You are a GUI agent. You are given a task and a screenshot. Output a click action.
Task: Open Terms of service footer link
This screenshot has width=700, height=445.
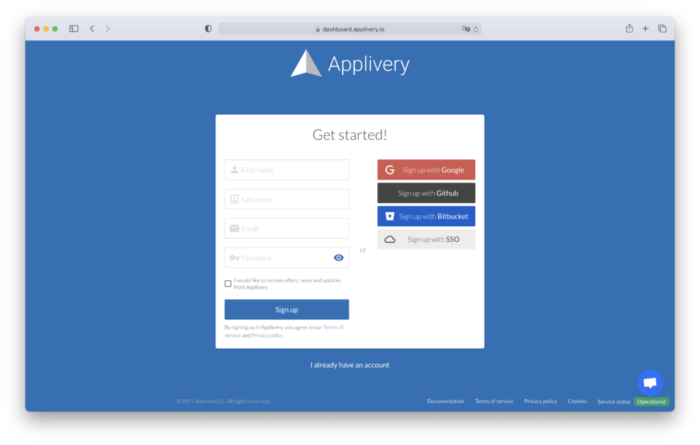coord(494,401)
